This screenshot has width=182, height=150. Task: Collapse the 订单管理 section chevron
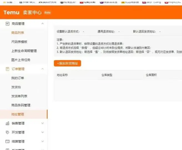tap(42, 69)
